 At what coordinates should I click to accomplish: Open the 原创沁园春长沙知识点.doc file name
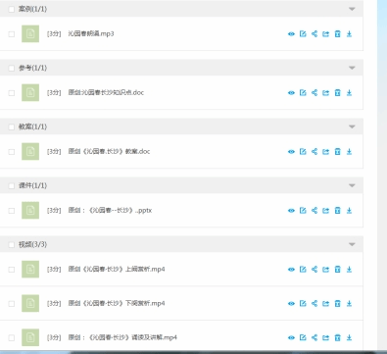(106, 92)
